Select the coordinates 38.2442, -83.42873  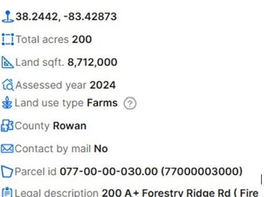66,16
